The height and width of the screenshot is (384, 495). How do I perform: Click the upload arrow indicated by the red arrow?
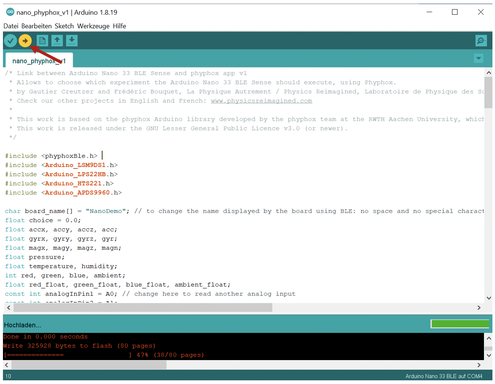point(25,40)
